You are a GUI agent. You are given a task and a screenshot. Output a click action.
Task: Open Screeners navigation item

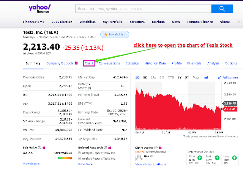tap(137, 22)
